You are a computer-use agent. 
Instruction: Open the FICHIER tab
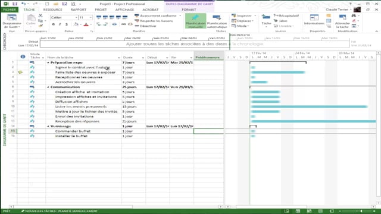[x=10, y=10]
